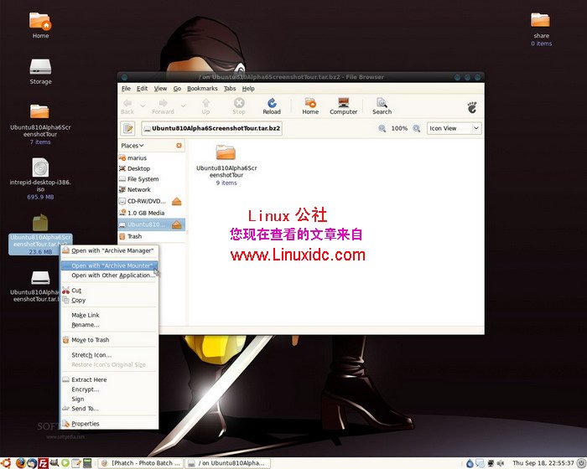Zoom in using the magnifier plus icon

416,128
